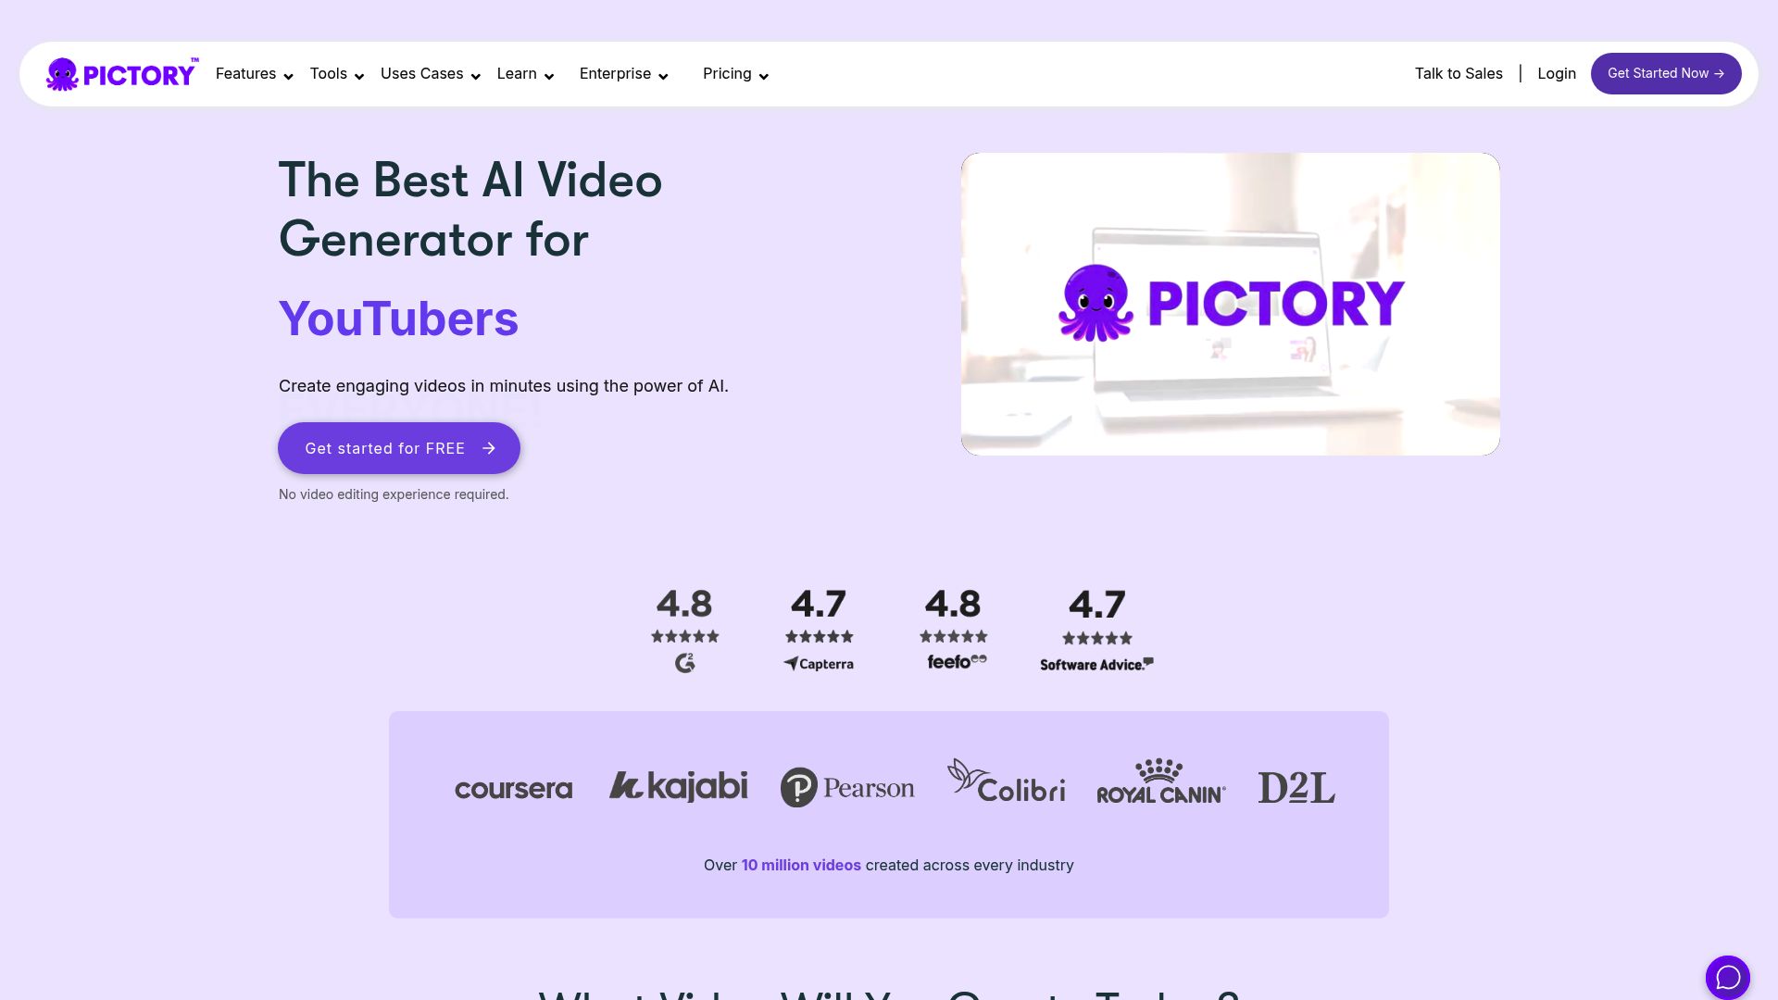Image resolution: width=1778 pixels, height=1000 pixels.
Task: Expand the Tools dropdown menu
Action: 337,74
